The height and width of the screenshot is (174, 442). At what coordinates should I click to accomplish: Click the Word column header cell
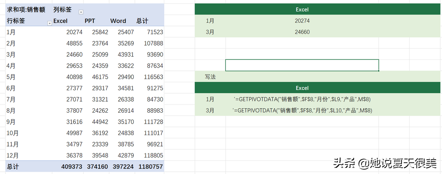pyautogui.click(x=118, y=21)
